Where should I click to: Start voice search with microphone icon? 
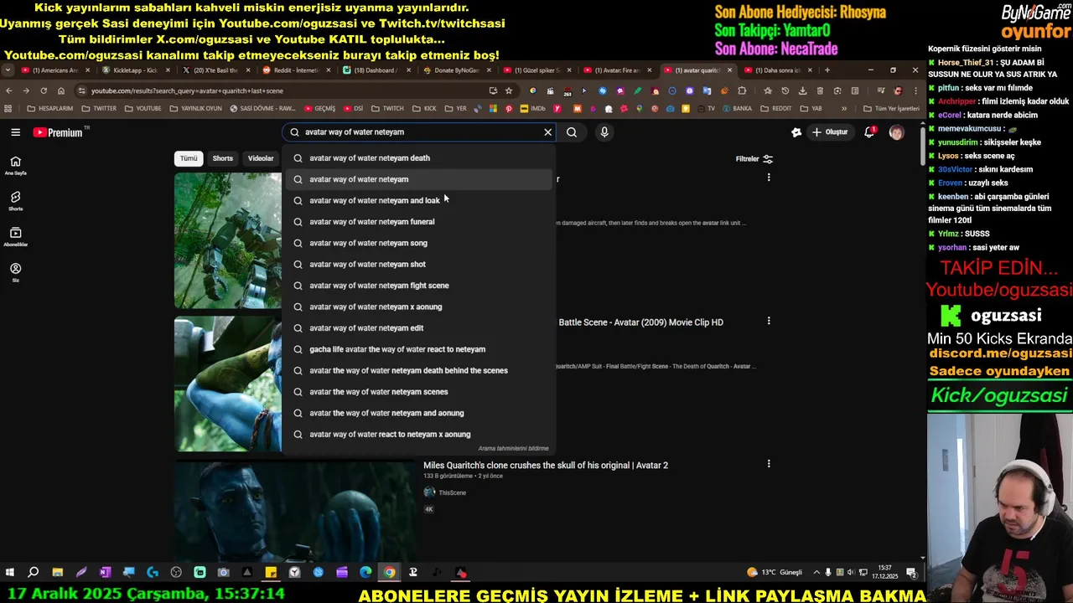coord(604,132)
